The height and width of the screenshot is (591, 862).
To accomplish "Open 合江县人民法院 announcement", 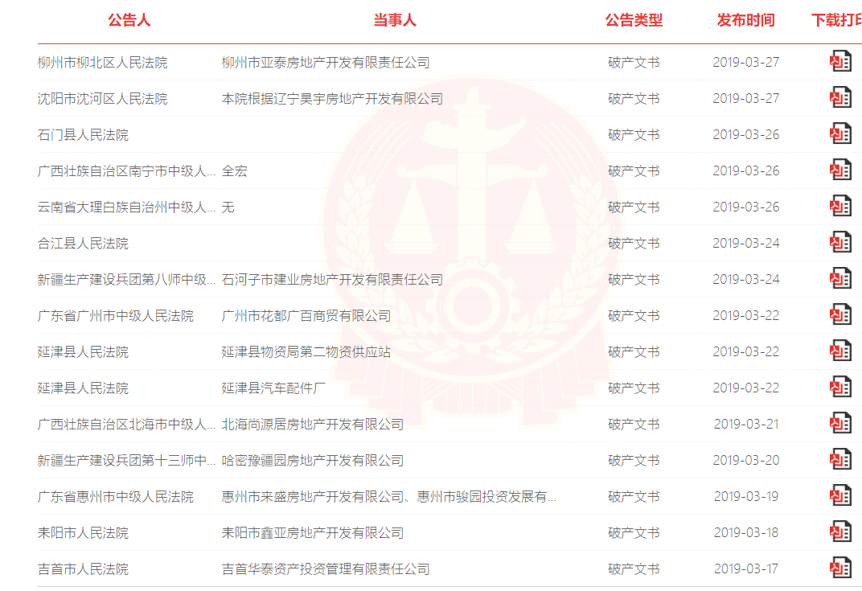I will click(83, 244).
